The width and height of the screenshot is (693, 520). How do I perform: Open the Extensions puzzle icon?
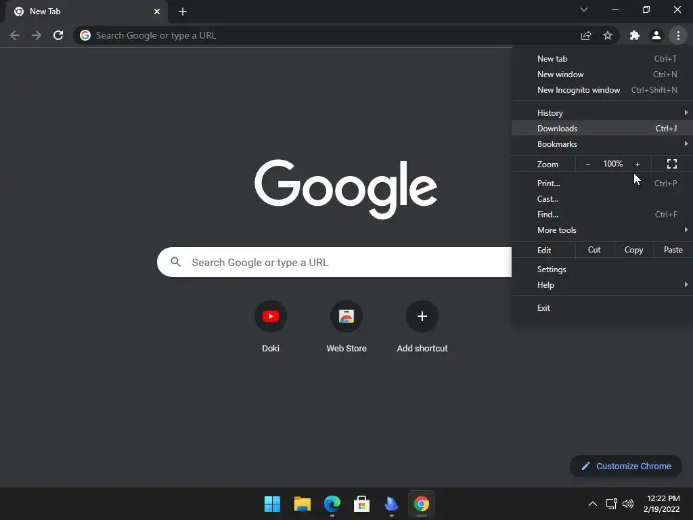pos(635,35)
